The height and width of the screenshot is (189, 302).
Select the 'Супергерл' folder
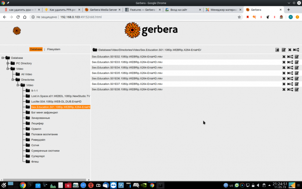click(x=38, y=156)
